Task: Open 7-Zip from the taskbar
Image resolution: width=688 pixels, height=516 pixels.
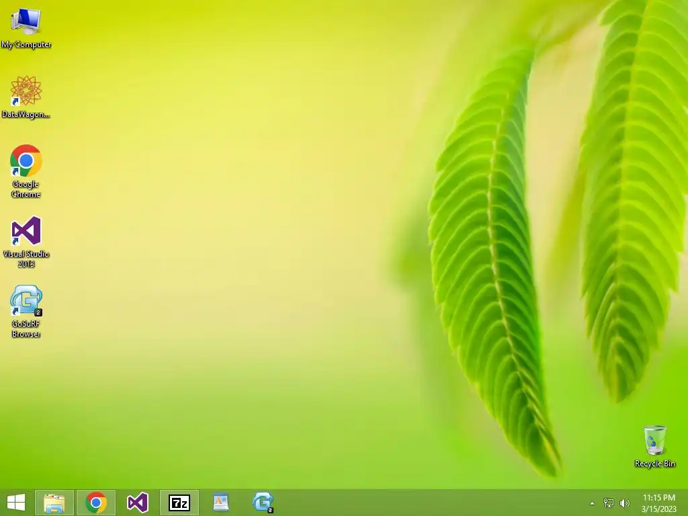Action: click(179, 503)
